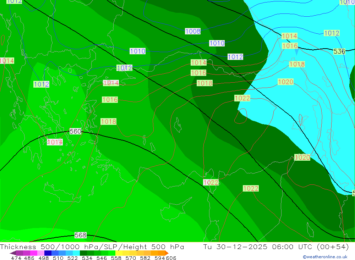The width and height of the screenshot is (355, 260).
Task: Click the red 1020 label below 1018 on right
Action: (285, 82)
